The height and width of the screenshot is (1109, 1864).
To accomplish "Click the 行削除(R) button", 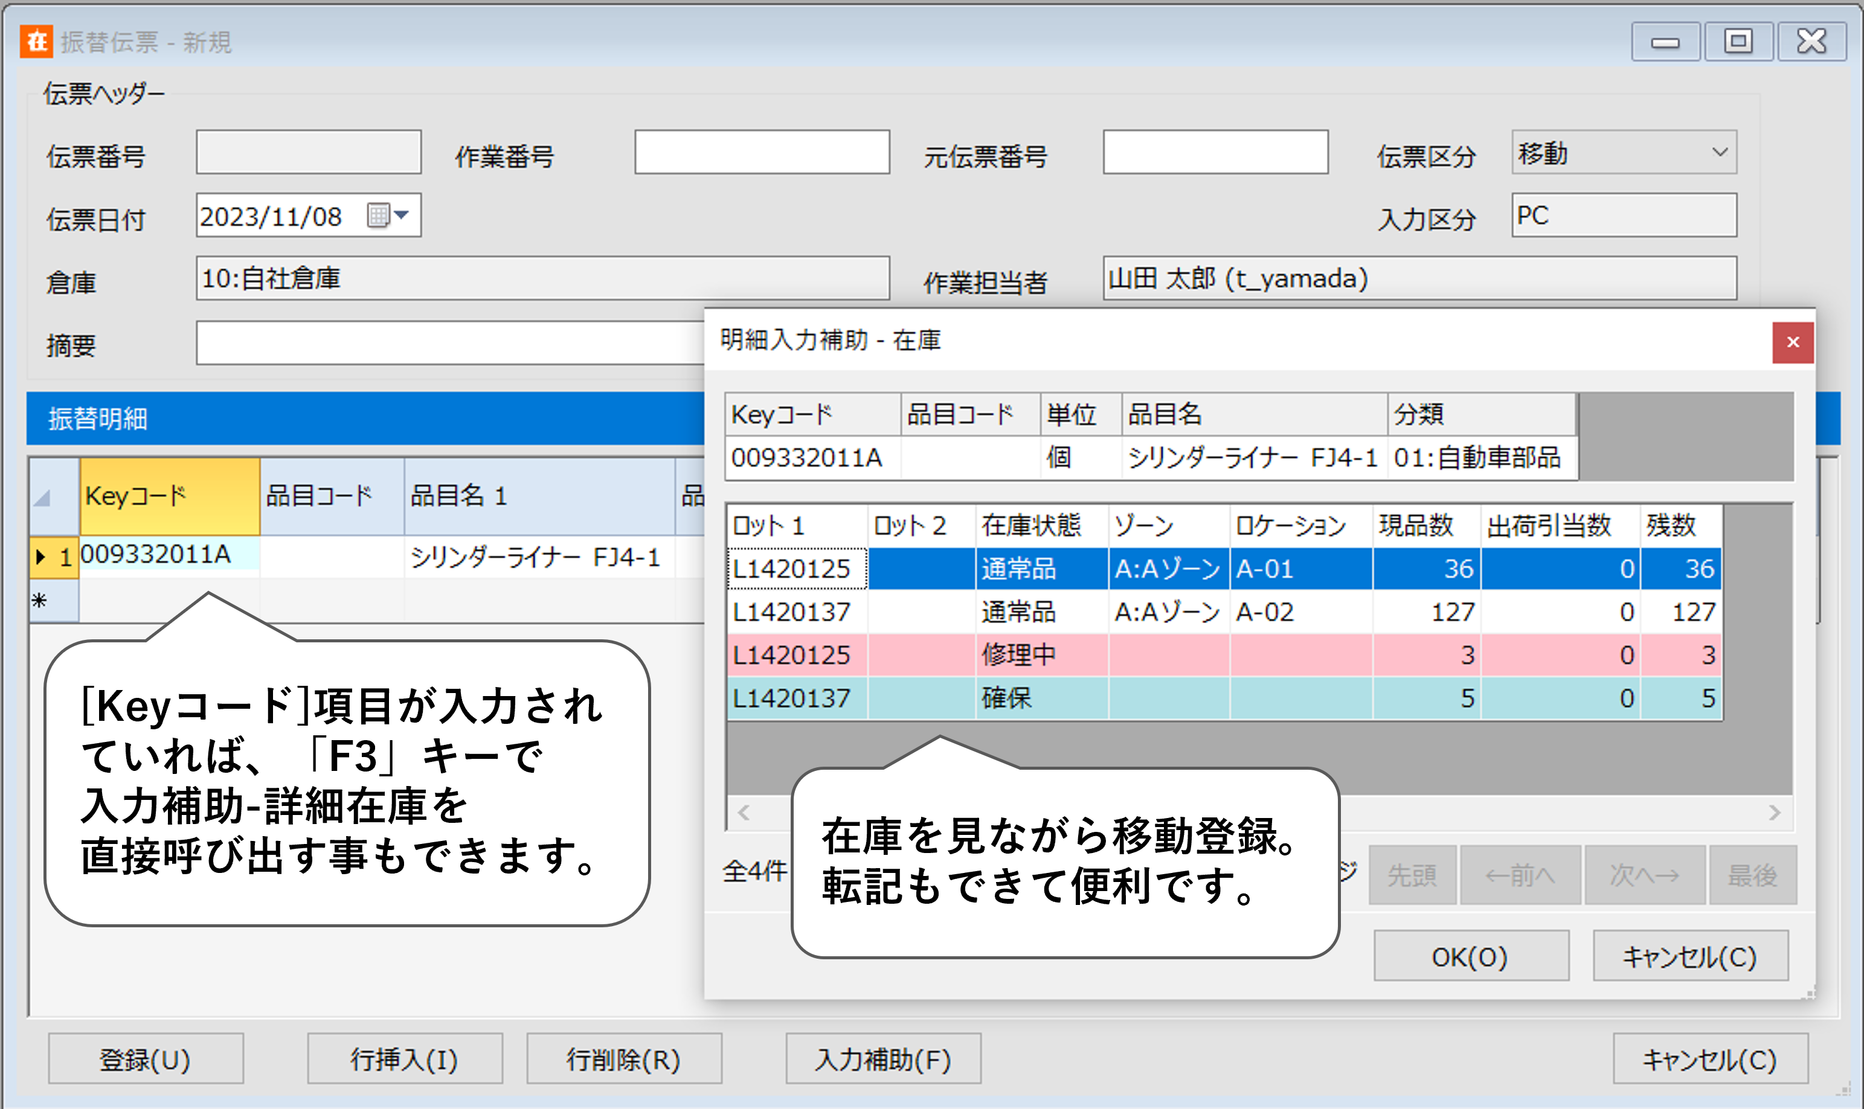I will pos(623,1058).
